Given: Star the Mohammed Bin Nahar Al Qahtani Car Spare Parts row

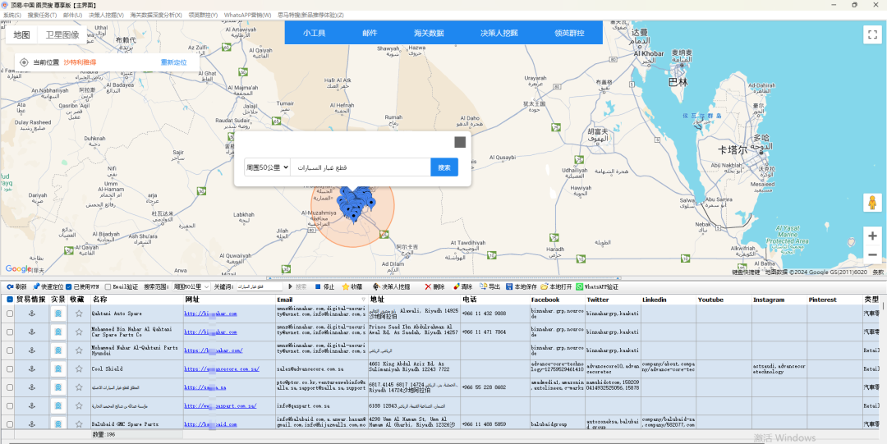Looking at the screenshot, I should tap(79, 332).
